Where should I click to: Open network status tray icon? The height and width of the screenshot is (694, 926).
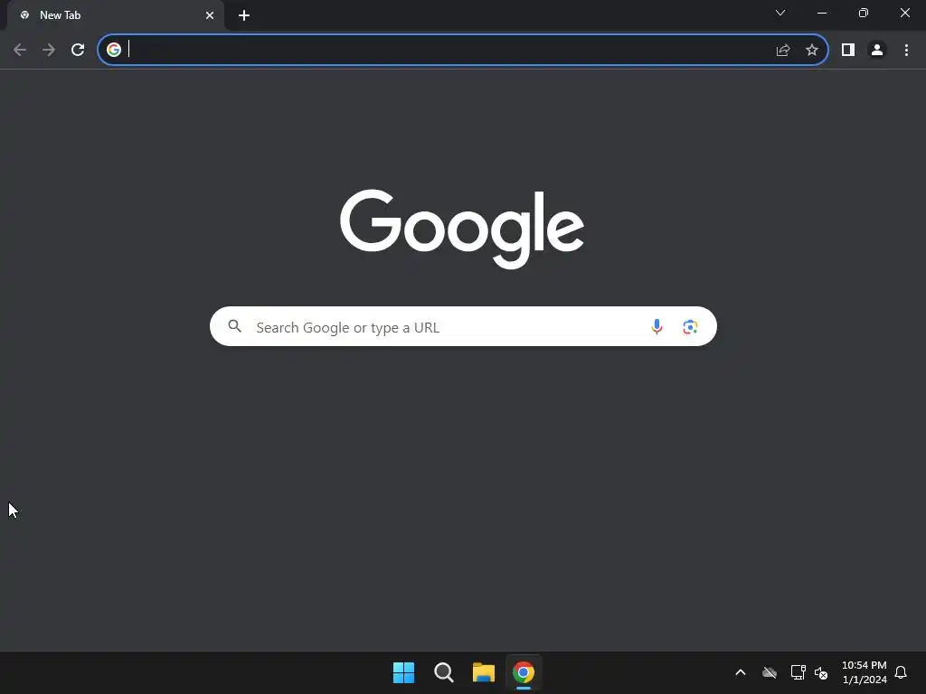point(798,672)
